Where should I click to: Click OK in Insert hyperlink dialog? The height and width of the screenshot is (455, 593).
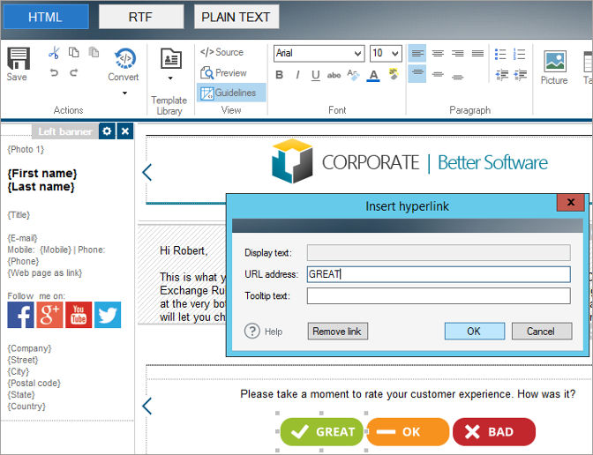(474, 332)
